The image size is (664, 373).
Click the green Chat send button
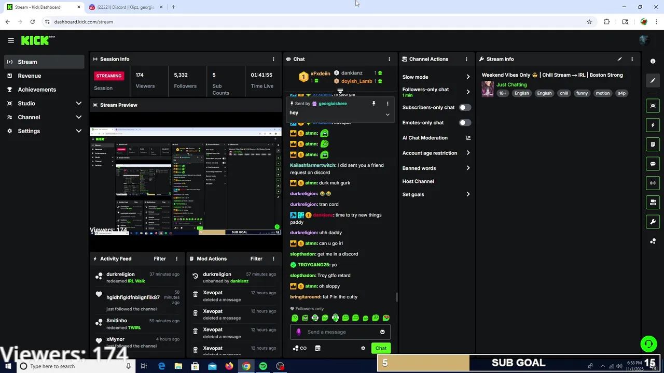click(x=381, y=348)
